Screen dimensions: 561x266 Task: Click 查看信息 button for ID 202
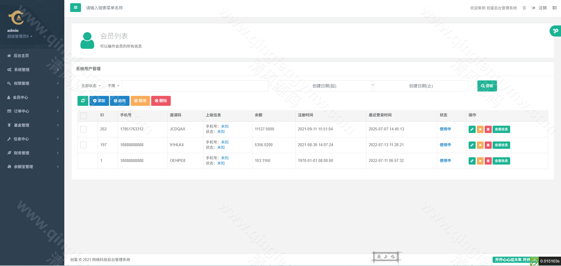[501, 129]
